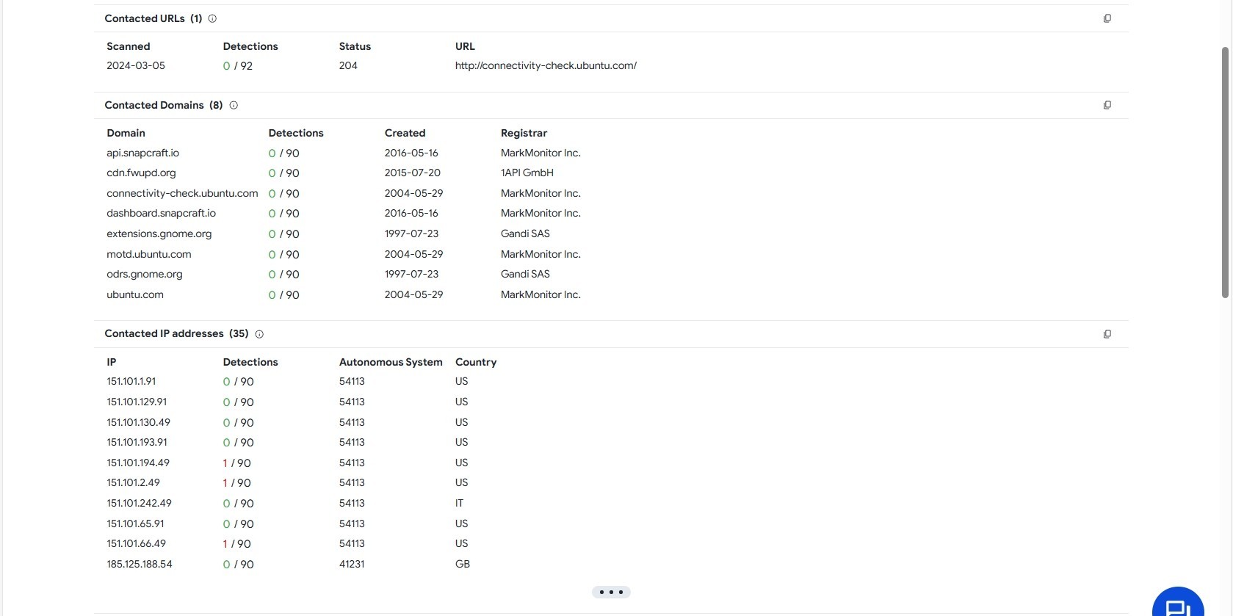Open IP 151.101.194.49
This screenshot has width=1233, height=616.
(x=138, y=463)
